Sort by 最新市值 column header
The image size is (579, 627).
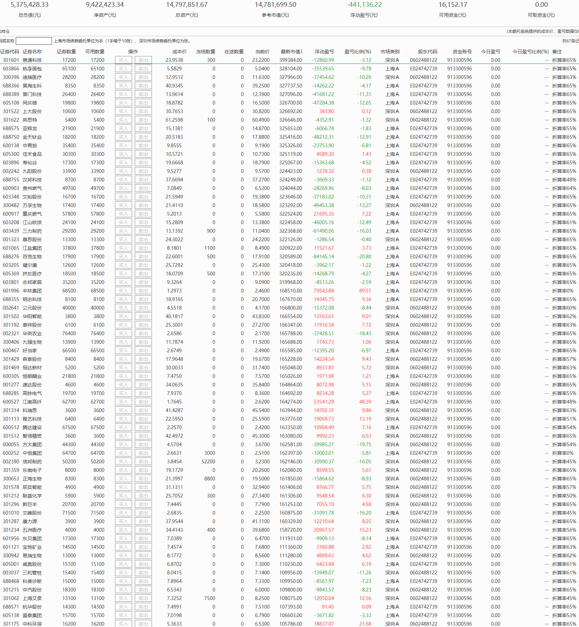[292, 52]
